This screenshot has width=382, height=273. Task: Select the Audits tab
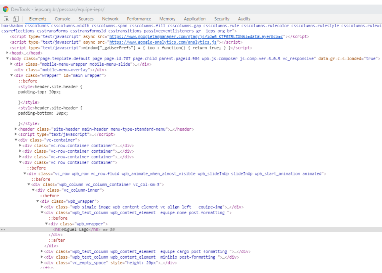point(244,19)
